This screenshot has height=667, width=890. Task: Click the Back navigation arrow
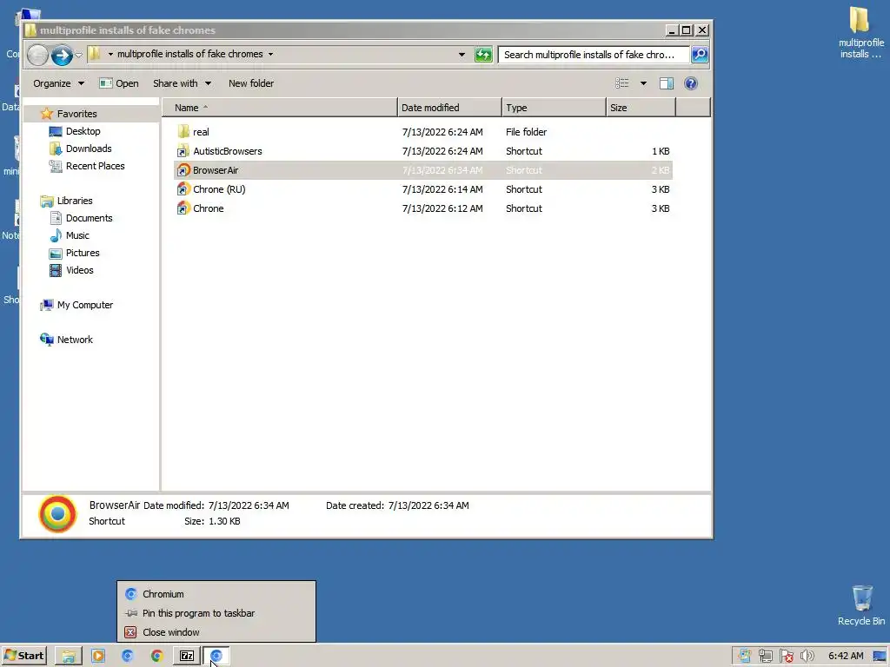[37, 55]
